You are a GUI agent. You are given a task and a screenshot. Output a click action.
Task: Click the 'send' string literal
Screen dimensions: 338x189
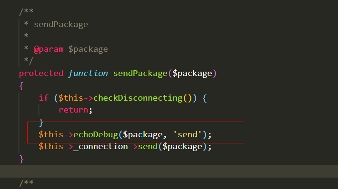(x=188, y=135)
